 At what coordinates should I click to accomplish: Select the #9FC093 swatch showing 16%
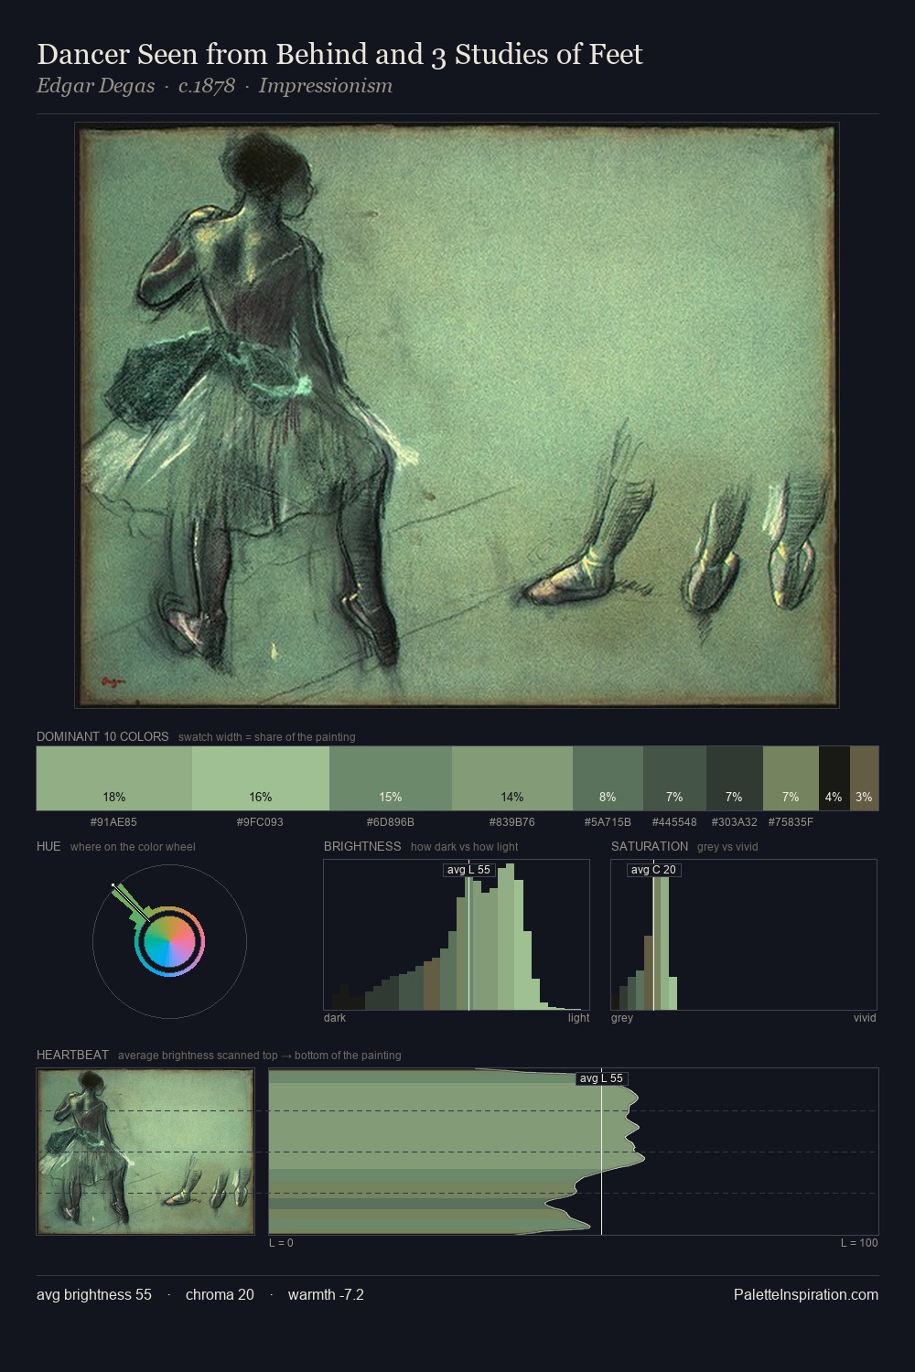coord(261,778)
